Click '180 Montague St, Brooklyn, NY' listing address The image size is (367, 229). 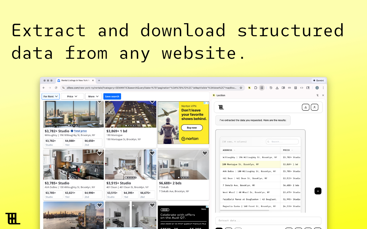124,139
